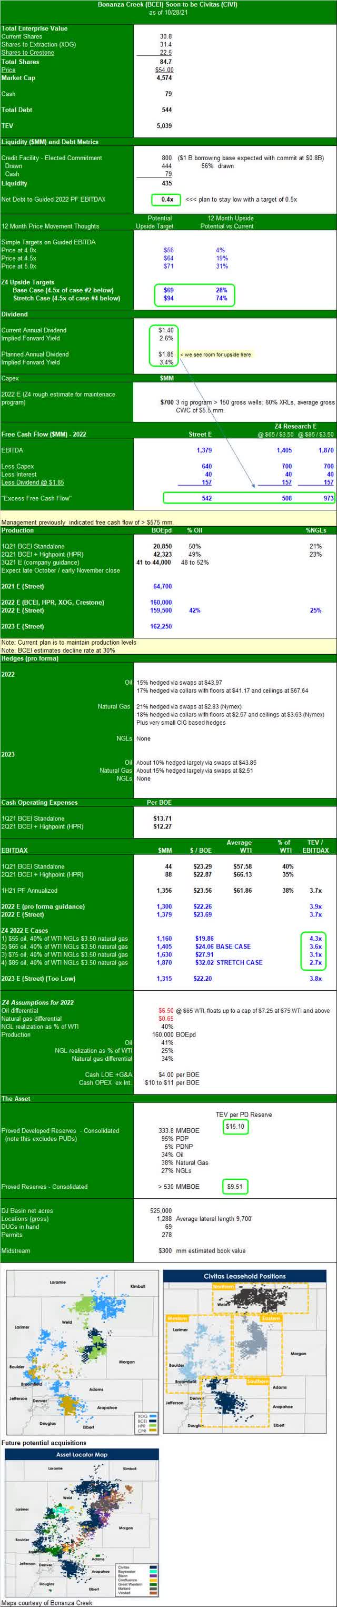The height and width of the screenshot is (1607, 337).
Task: Click the 1Q21 BCEI Standalone production 20,850
Action: (x=162, y=547)
